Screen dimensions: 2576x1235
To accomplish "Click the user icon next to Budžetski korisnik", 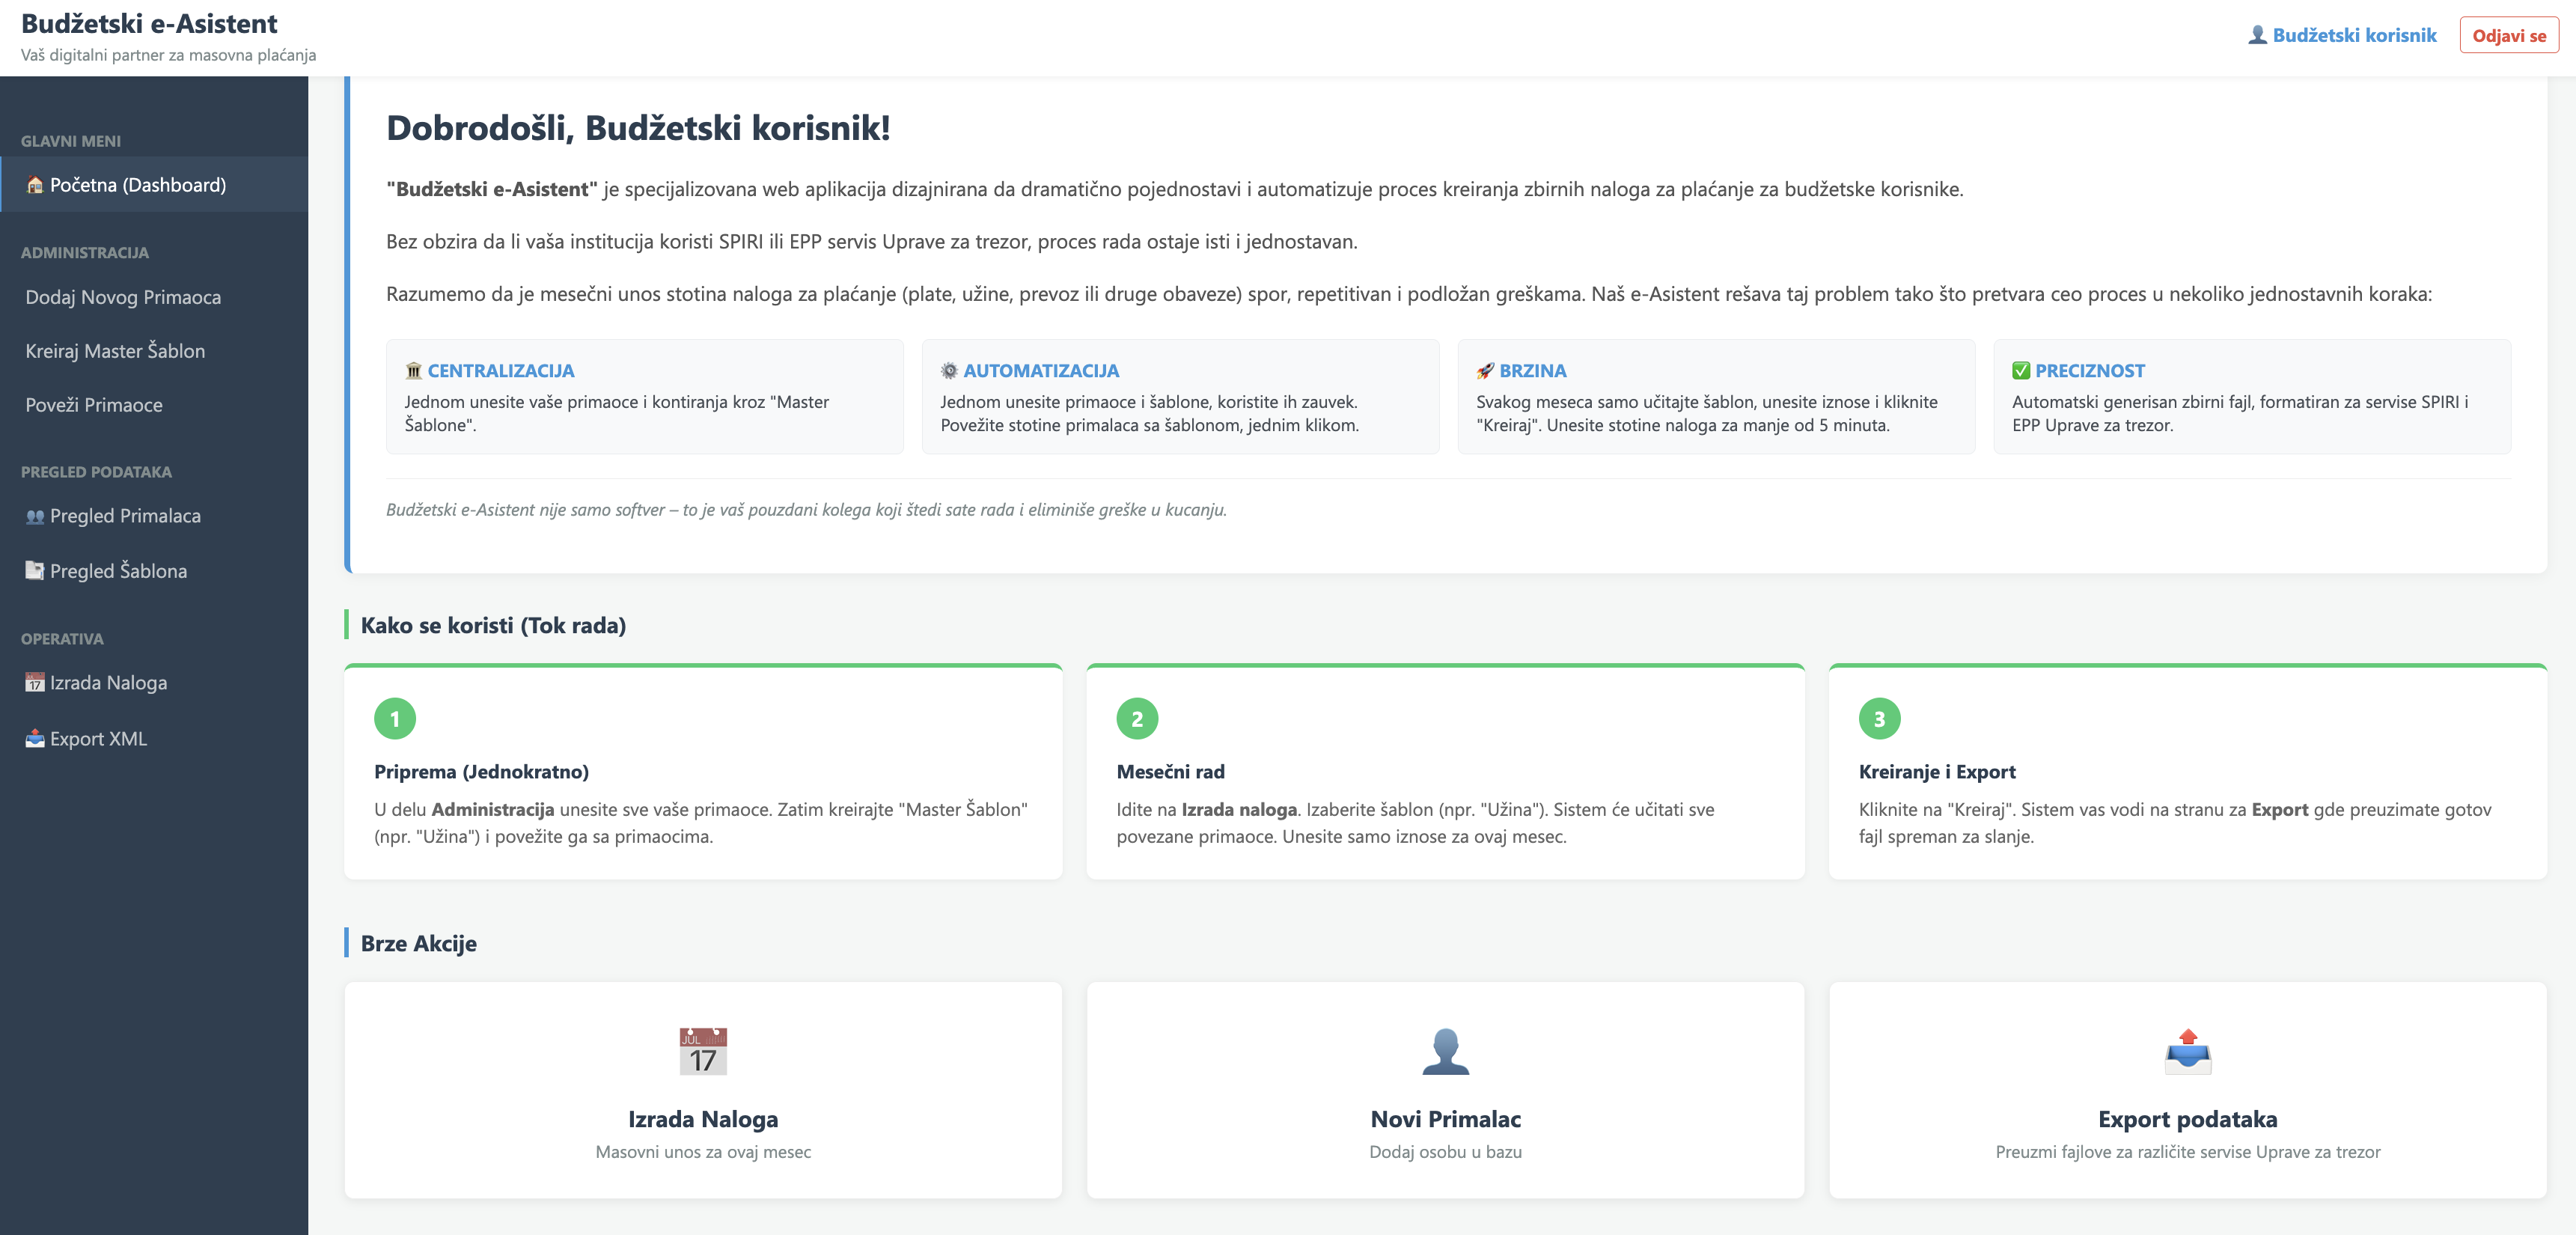I will click(2257, 35).
